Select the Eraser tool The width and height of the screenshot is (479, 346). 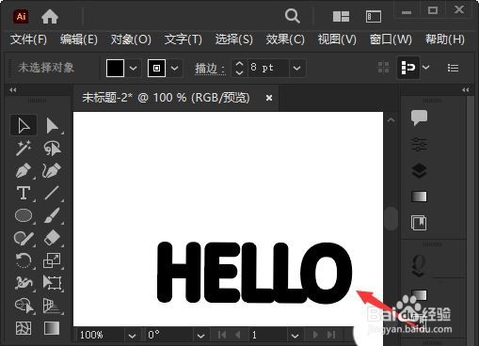52,238
